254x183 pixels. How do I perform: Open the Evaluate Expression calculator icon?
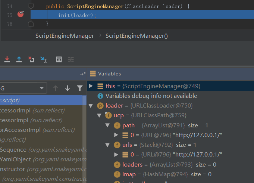(x=59, y=59)
